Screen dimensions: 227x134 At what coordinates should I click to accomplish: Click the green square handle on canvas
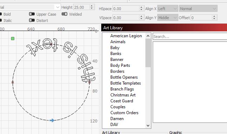coord(13,39)
